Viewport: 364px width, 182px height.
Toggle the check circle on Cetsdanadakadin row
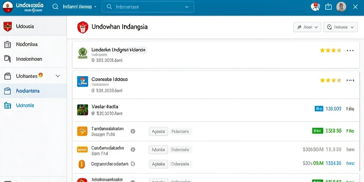tap(133, 150)
